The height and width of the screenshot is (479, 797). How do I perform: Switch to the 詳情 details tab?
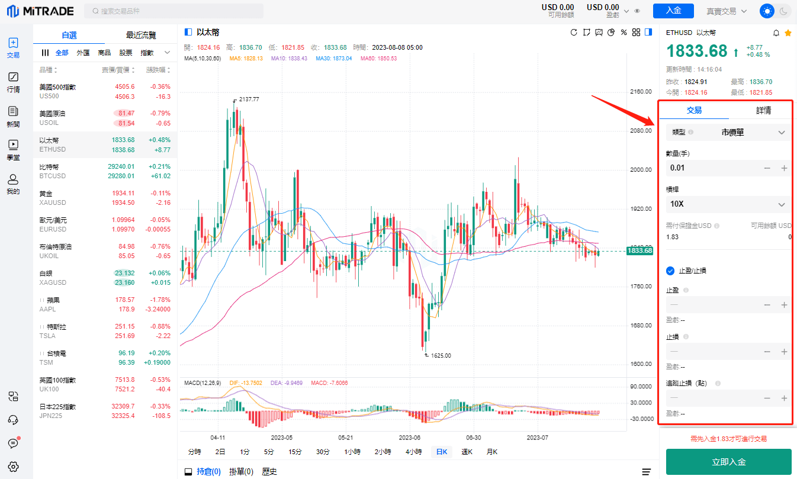tap(763, 110)
